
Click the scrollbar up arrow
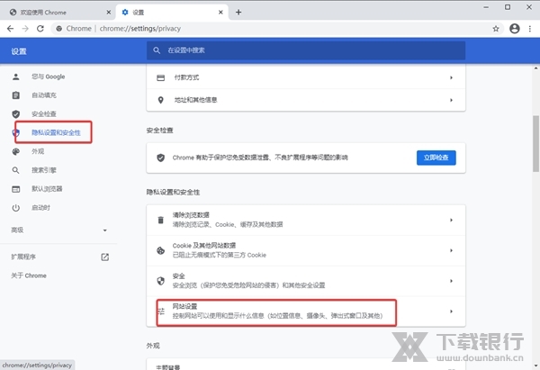[535, 68]
